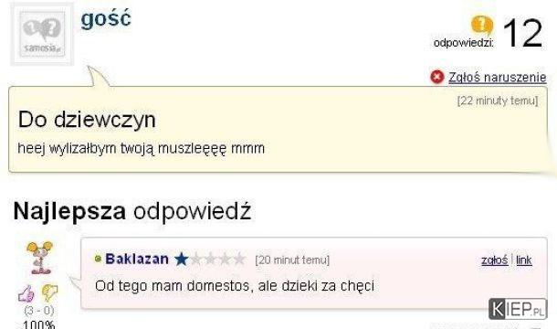Click the KIEP.PL watermark logo
Viewport: 557px width, 329px height.
[x=518, y=309]
